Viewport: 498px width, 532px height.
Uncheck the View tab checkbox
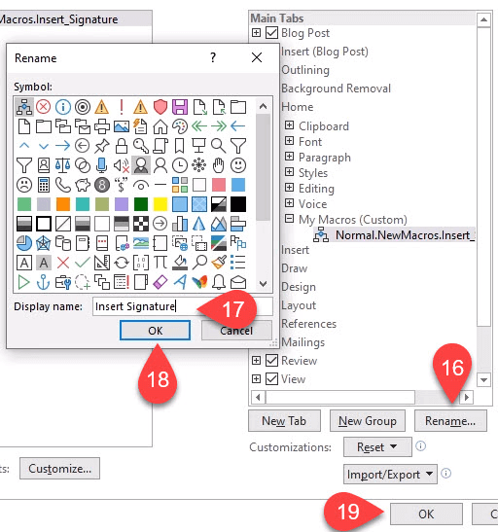tap(271, 378)
